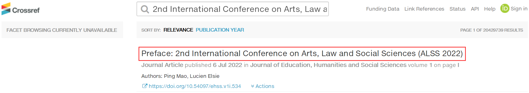
Task: Click the search input field
Action: pos(233,9)
